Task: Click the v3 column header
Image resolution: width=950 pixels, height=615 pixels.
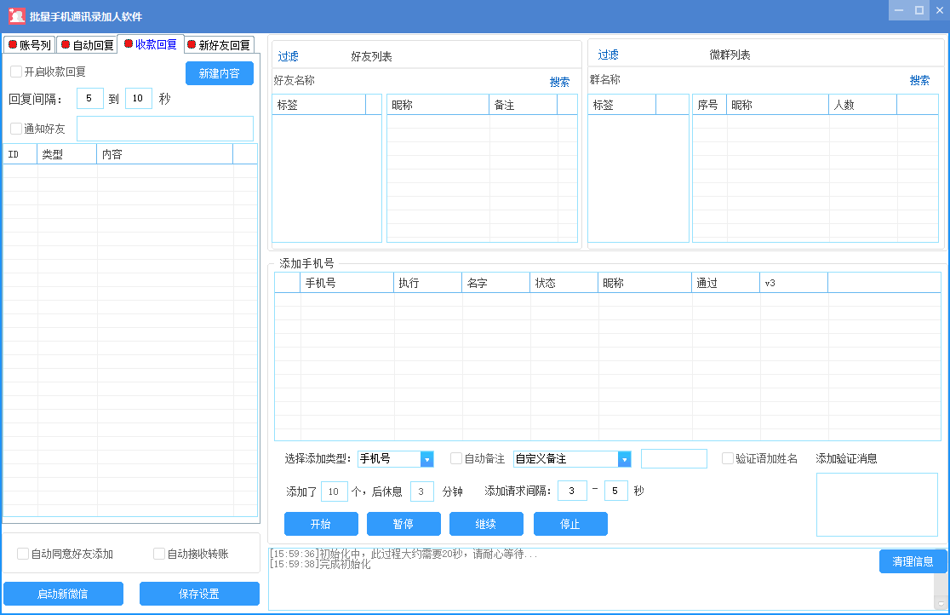Action: click(x=793, y=283)
